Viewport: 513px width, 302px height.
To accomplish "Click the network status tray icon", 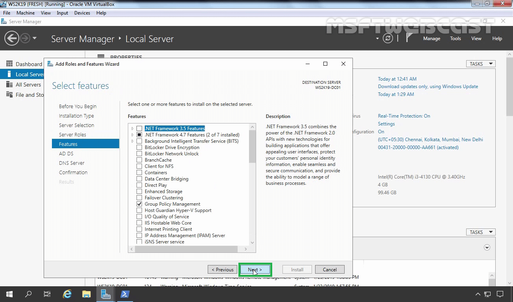I will tap(487, 294).
